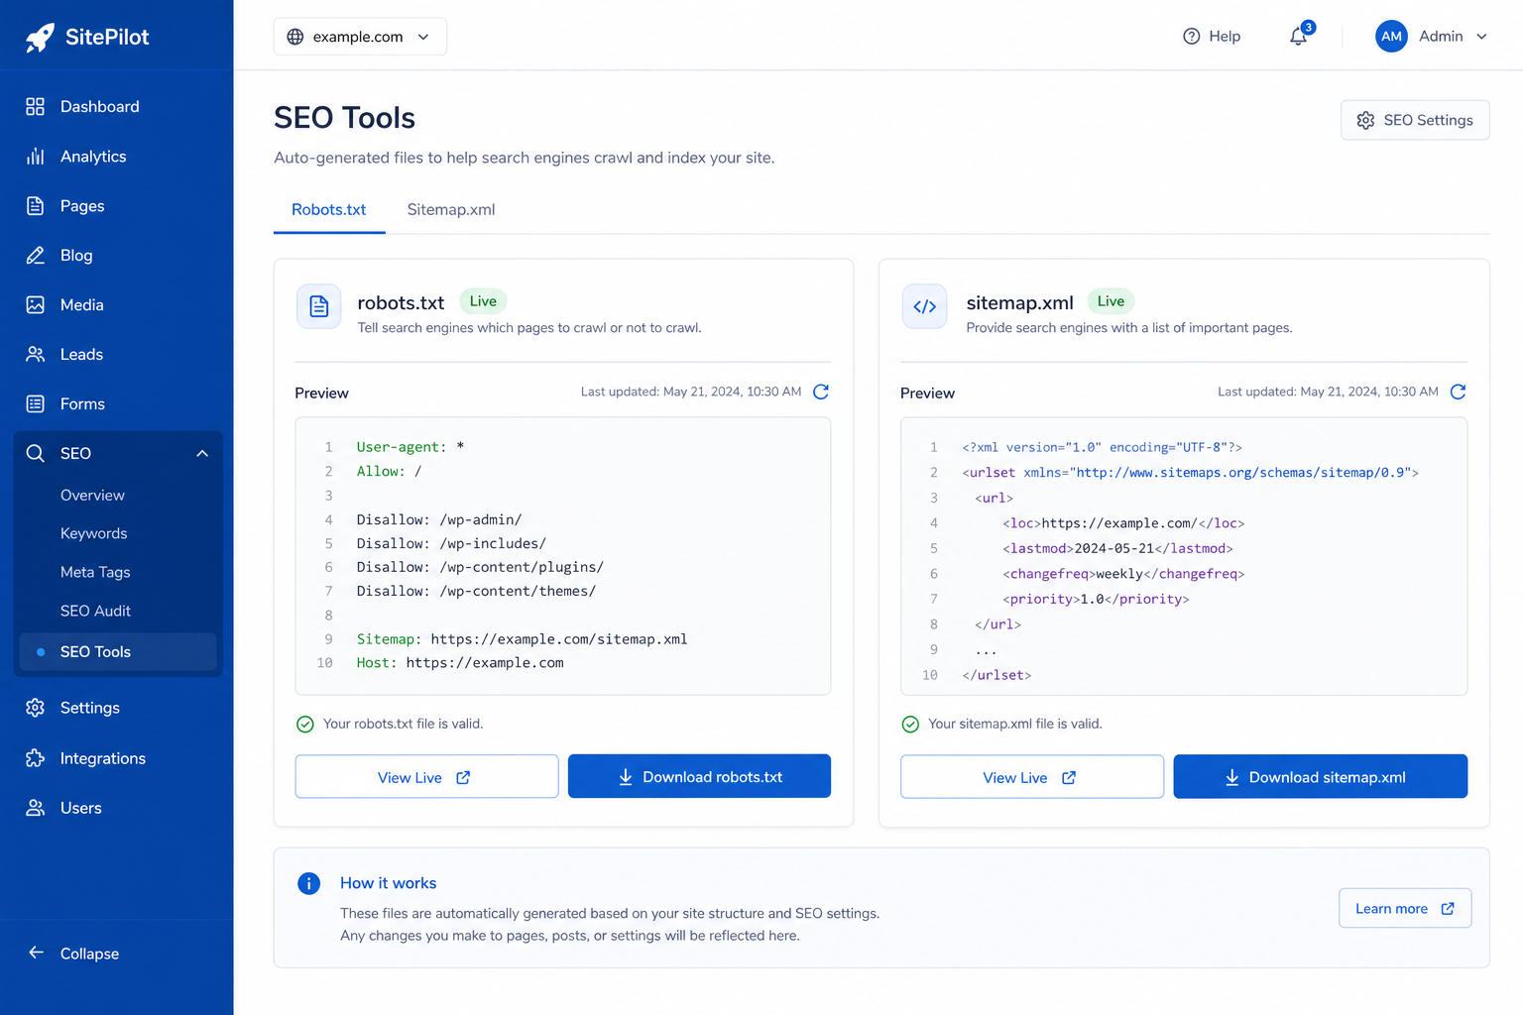Click the Analytics bar chart icon
This screenshot has height=1015, width=1523.
(x=36, y=156)
